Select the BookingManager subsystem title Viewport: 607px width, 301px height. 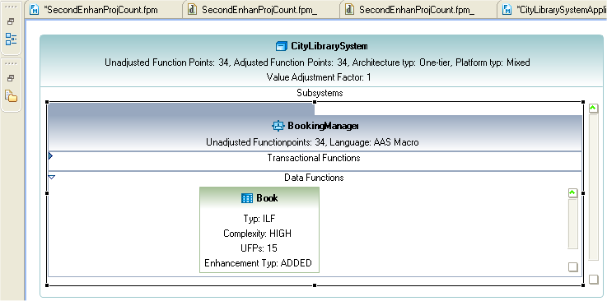[x=323, y=126]
